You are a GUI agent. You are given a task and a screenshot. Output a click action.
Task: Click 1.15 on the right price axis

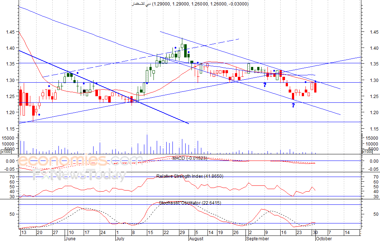[x=374, y=129]
